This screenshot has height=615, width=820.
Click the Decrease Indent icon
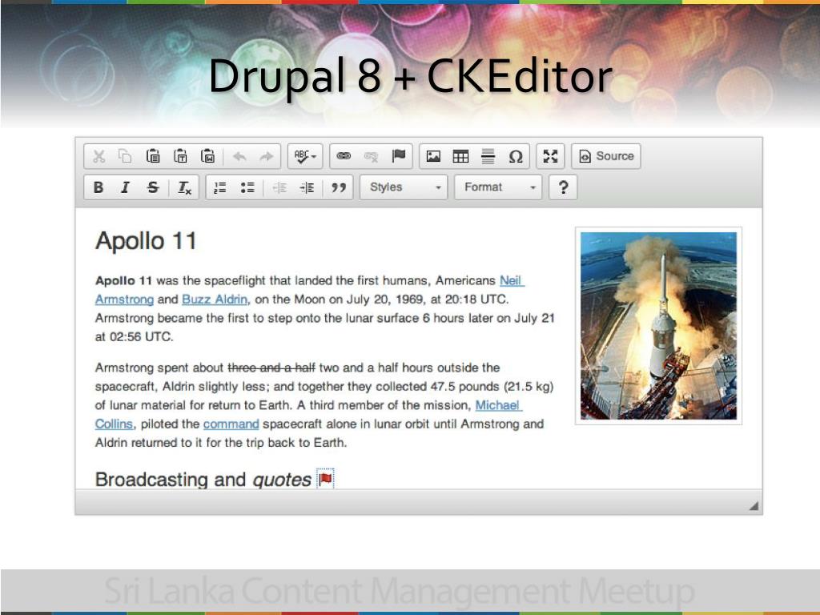[x=279, y=187]
